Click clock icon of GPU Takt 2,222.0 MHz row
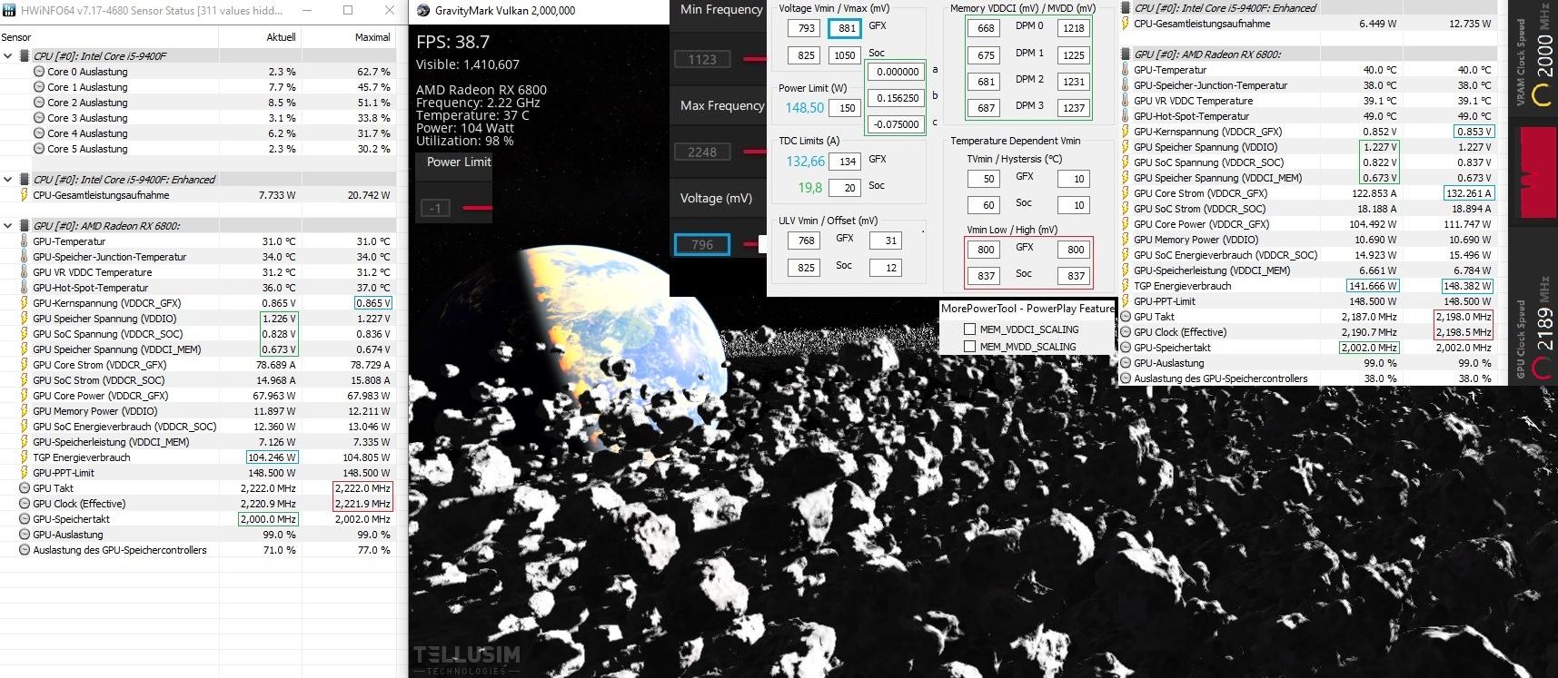 (x=25, y=487)
